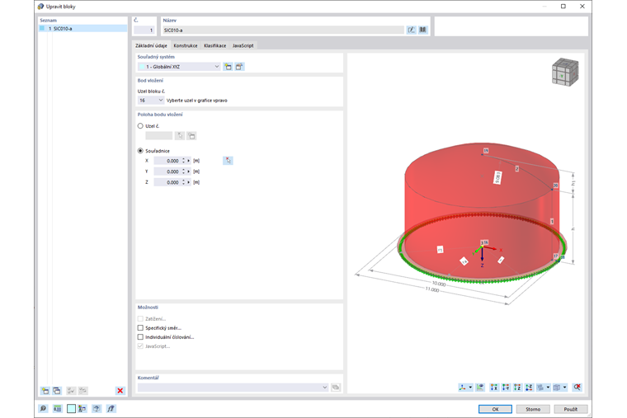The width and height of the screenshot is (627, 418).
Task: Cancel with the Storno button
Action: point(533,409)
